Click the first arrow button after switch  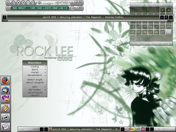tap(42, 129)
